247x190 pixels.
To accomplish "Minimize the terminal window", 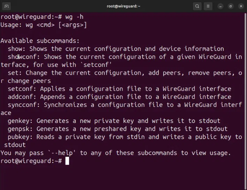I will pyautogui.click(x=220, y=6).
